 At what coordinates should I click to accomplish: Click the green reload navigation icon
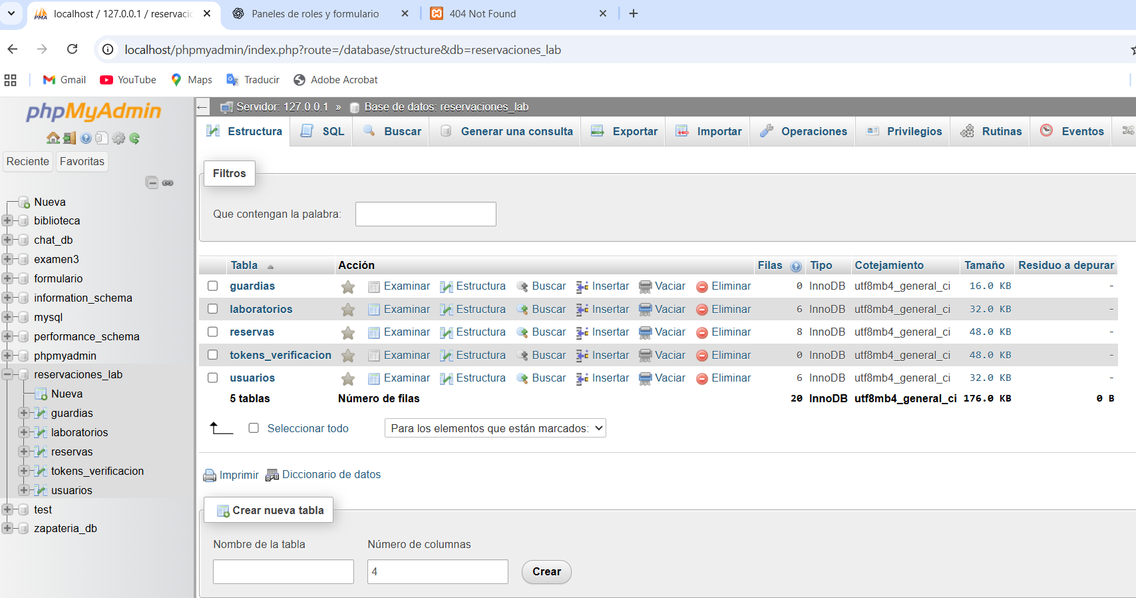[134, 138]
